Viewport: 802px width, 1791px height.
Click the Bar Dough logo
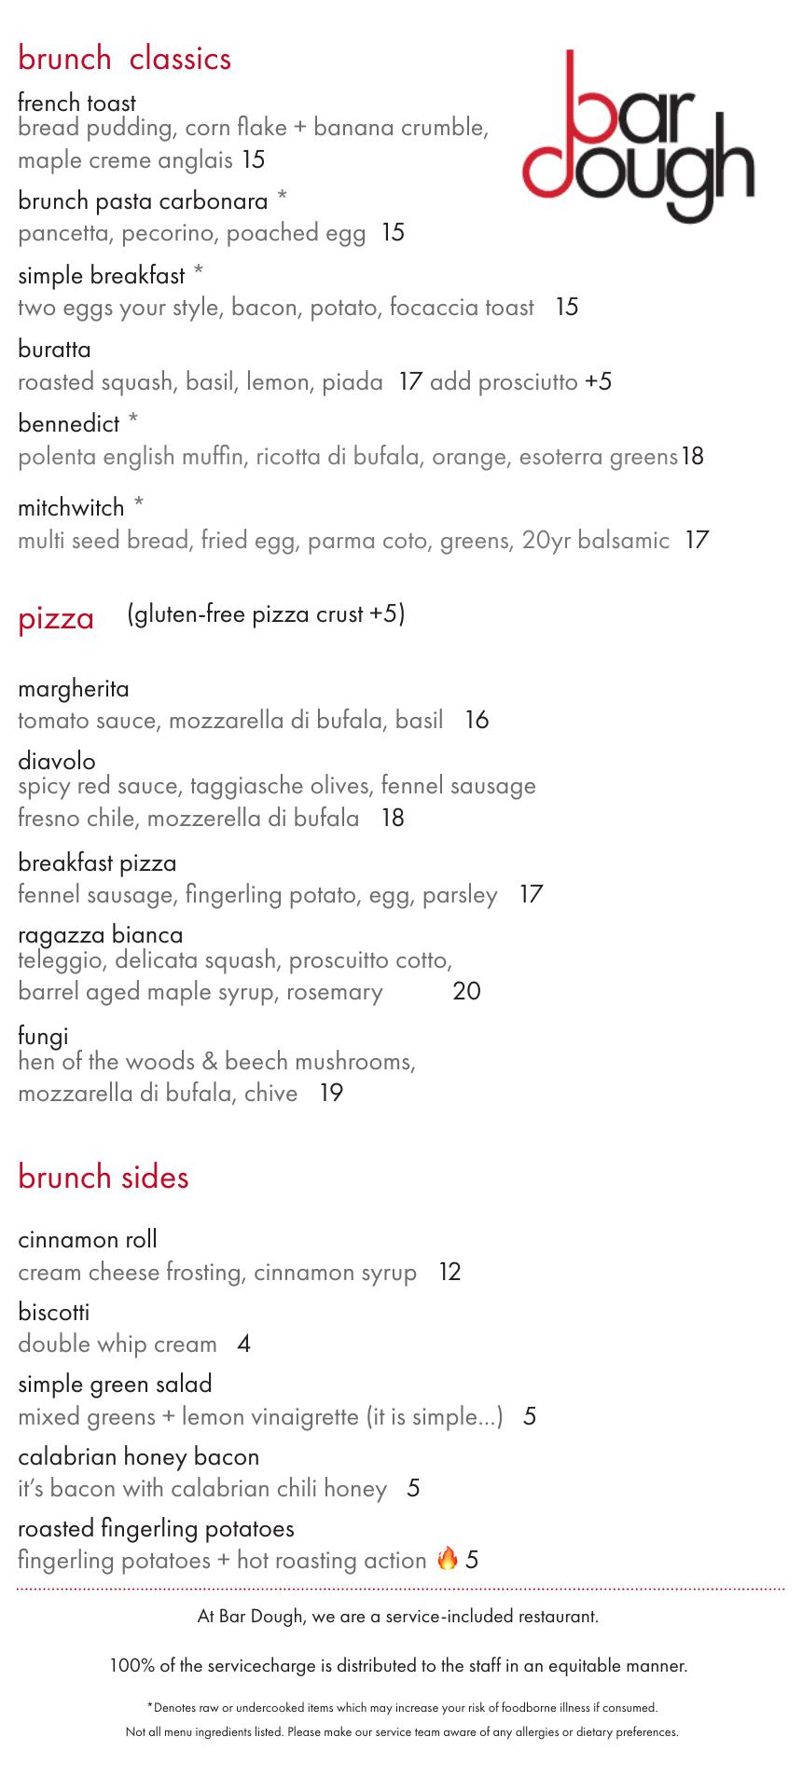638,137
